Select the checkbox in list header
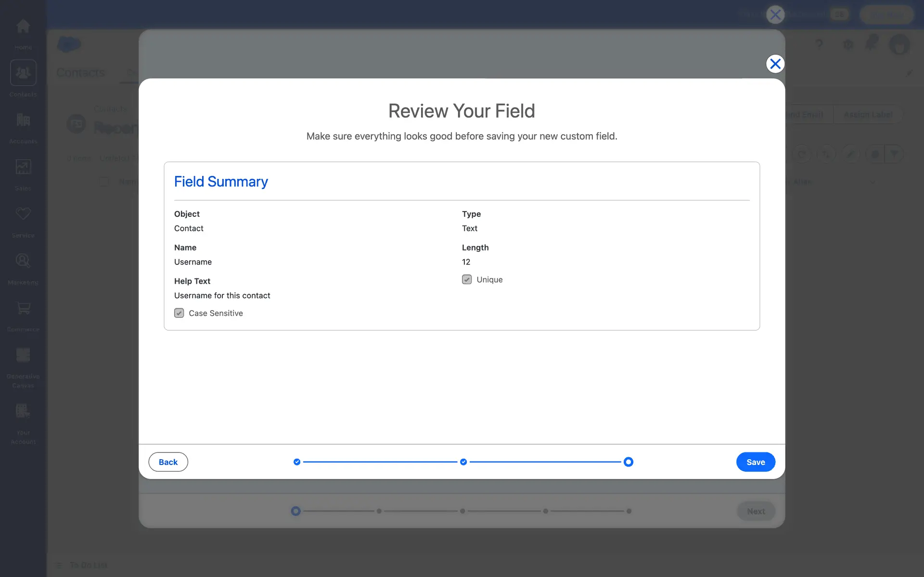924x577 pixels. coord(103,182)
